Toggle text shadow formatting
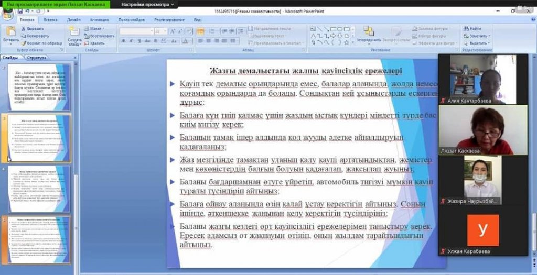The image size is (537, 275). [x=155, y=41]
